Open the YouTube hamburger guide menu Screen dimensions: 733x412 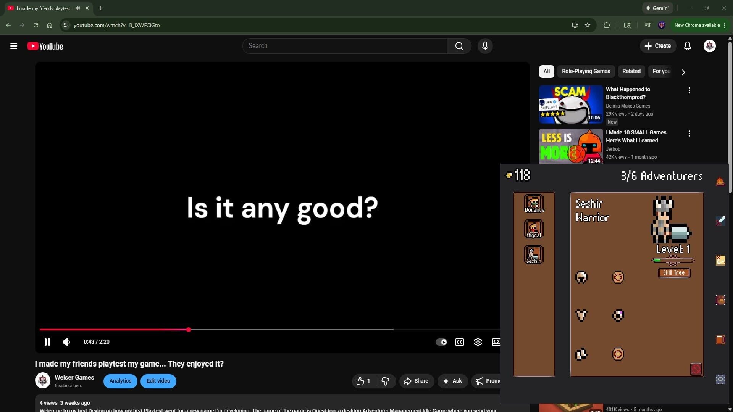click(13, 46)
